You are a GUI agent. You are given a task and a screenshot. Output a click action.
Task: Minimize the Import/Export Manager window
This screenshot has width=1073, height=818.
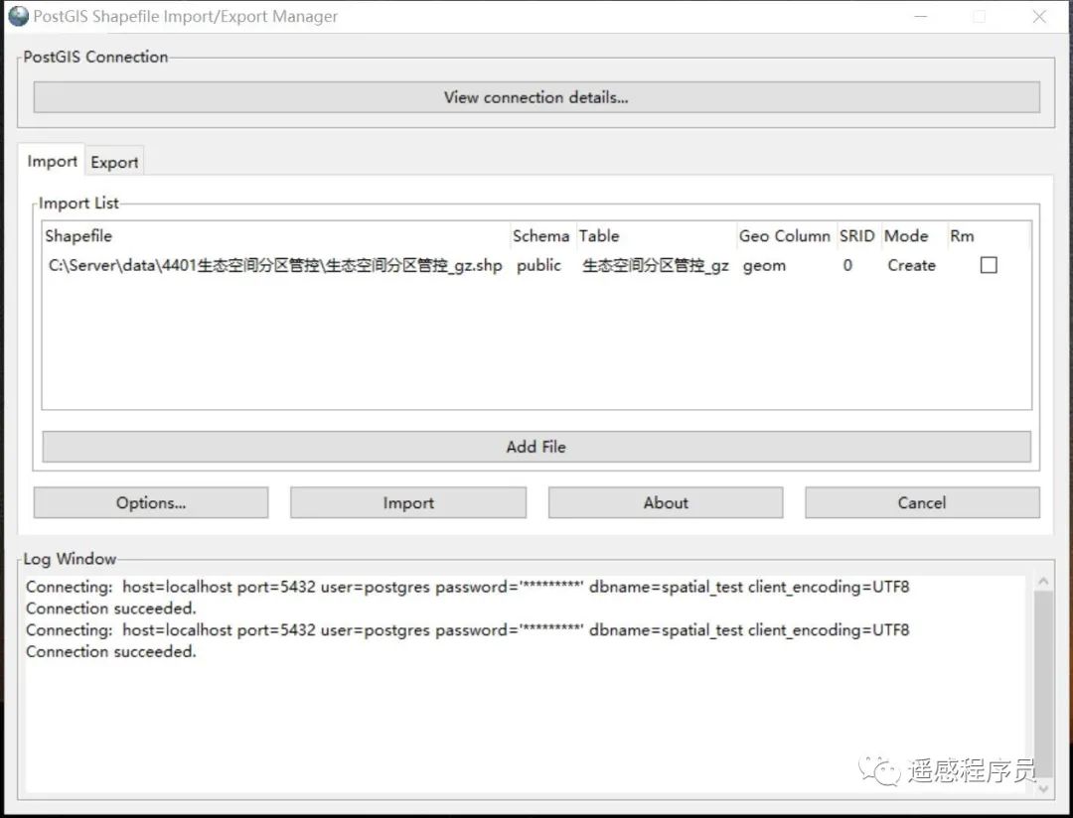pos(921,17)
